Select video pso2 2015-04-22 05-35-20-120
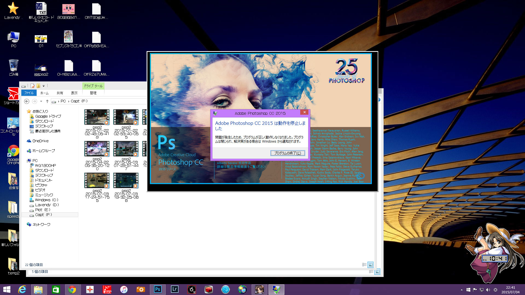The image size is (525, 295). (97, 156)
